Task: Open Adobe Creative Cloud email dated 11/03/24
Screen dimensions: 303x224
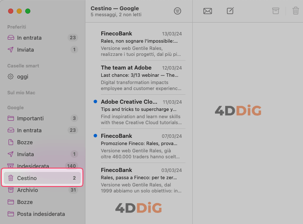Action: click(x=139, y=112)
